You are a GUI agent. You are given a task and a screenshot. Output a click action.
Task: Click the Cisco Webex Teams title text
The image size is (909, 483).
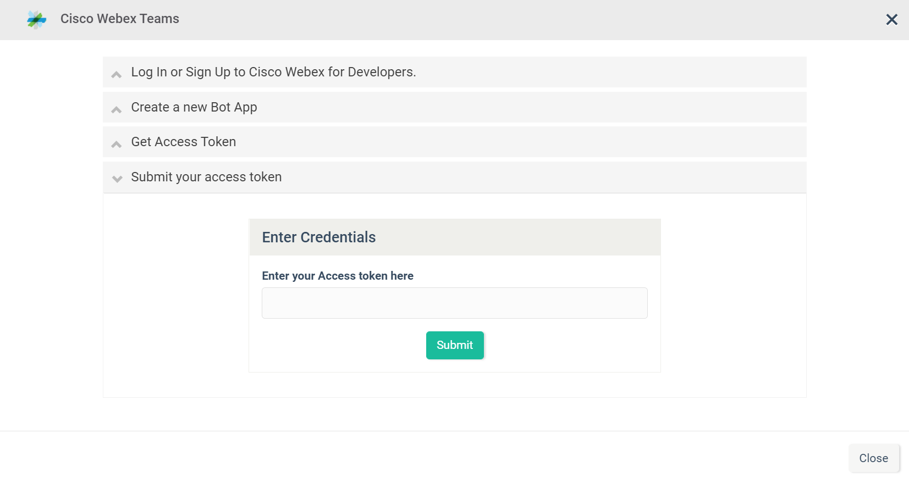point(120,19)
